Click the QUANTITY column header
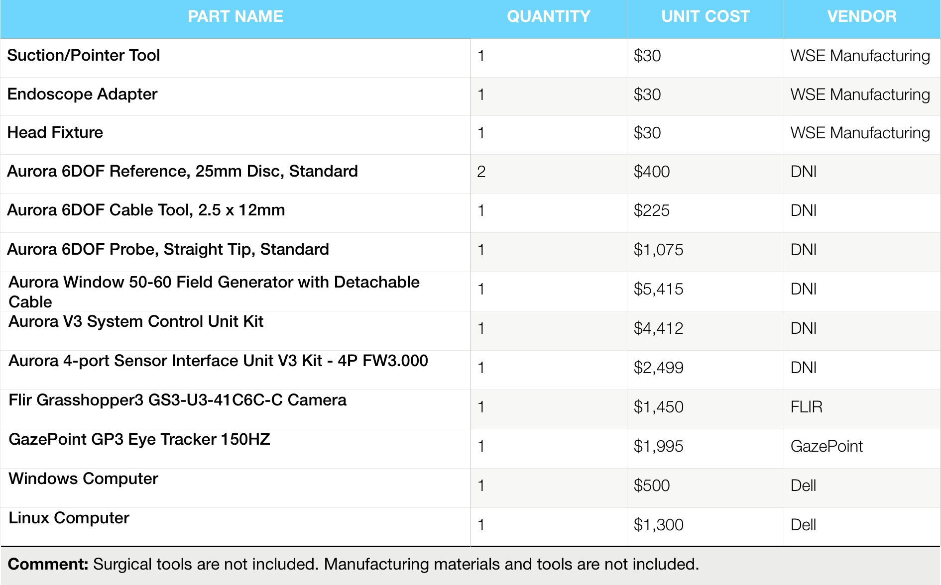This screenshot has width=941, height=585. pyautogui.click(x=548, y=17)
